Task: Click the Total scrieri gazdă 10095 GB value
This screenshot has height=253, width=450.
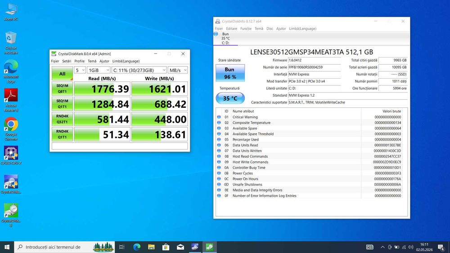Action: [393, 67]
